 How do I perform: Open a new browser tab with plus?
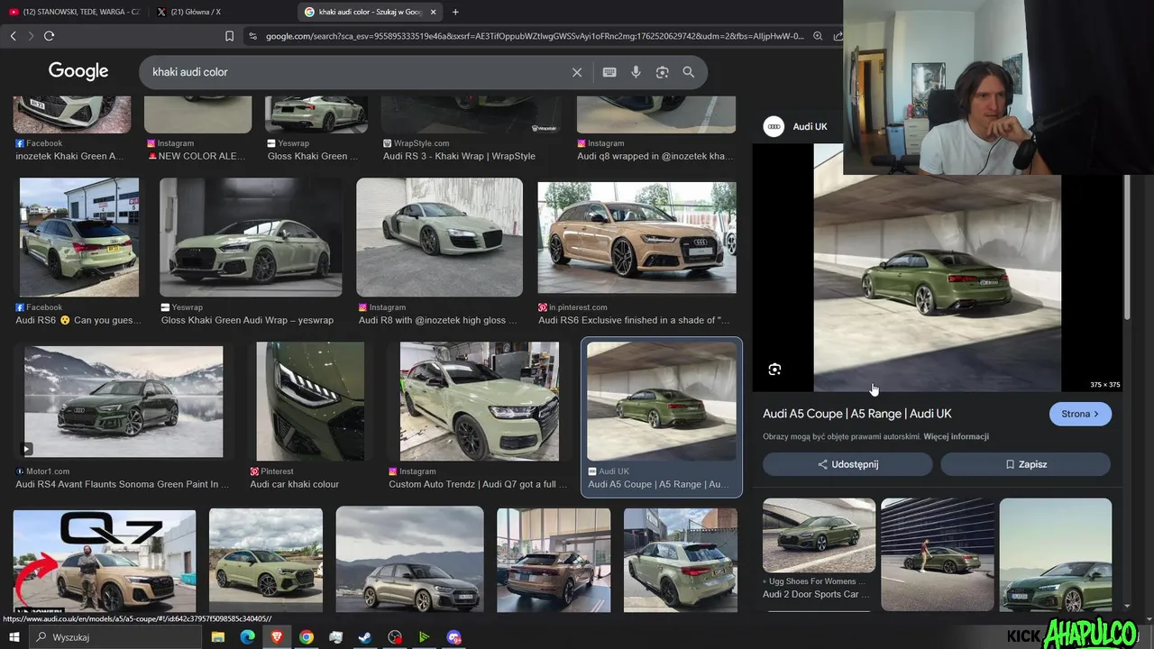455,12
